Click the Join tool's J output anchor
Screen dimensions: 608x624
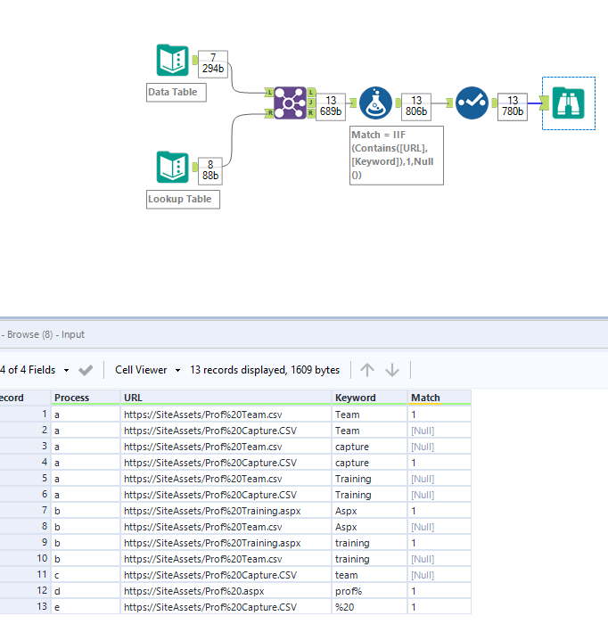310,103
